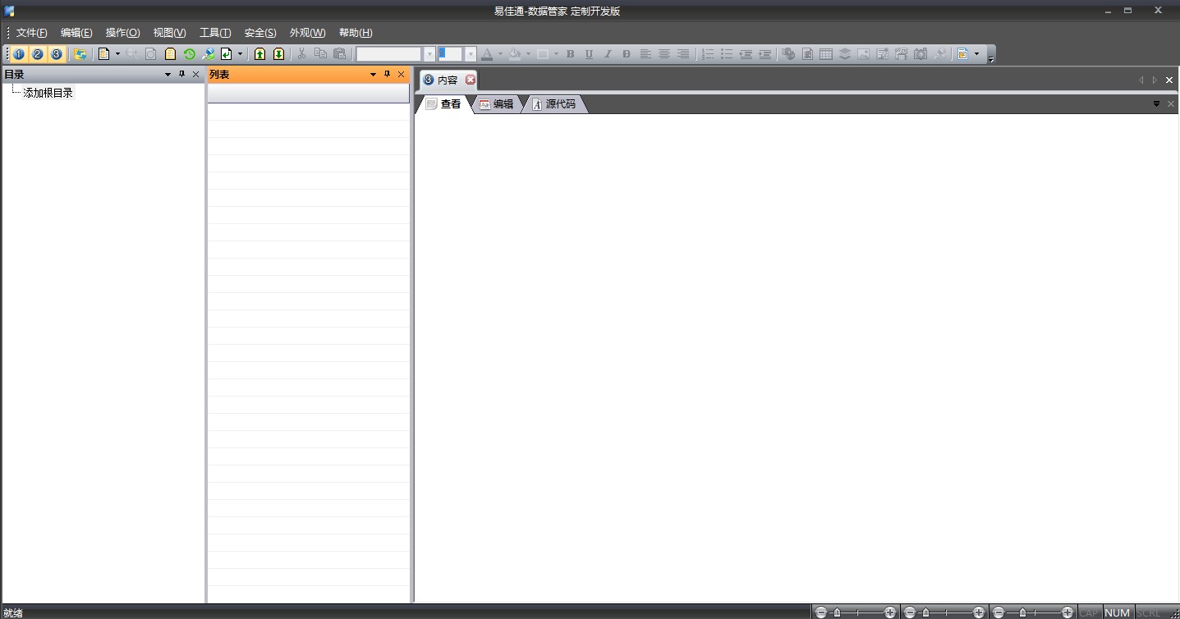This screenshot has width=1180, height=619.
Task: Open the 操作(O) menu
Action: (x=122, y=33)
